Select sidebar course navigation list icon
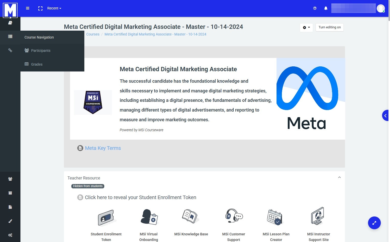This screenshot has width=390, height=242. tap(10, 37)
